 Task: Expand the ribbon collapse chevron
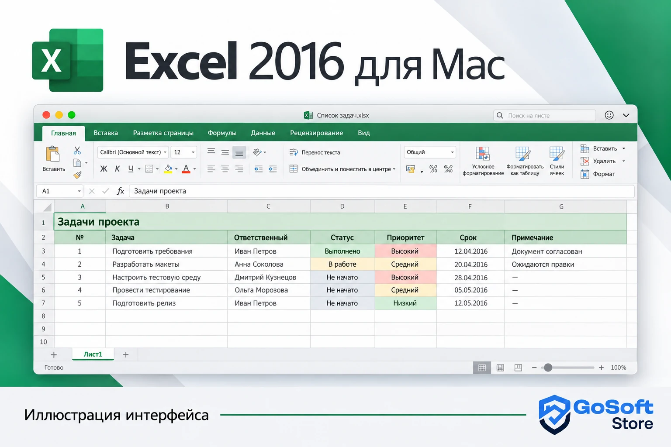pos(626,115)
